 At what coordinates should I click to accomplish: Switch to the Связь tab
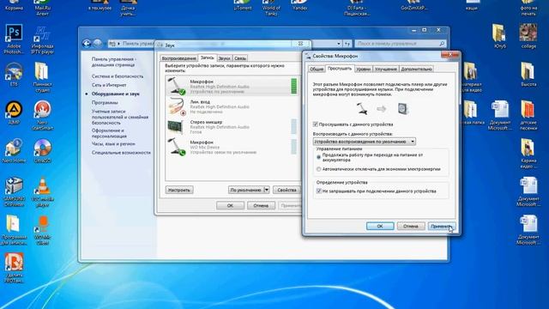click(240, 58)
